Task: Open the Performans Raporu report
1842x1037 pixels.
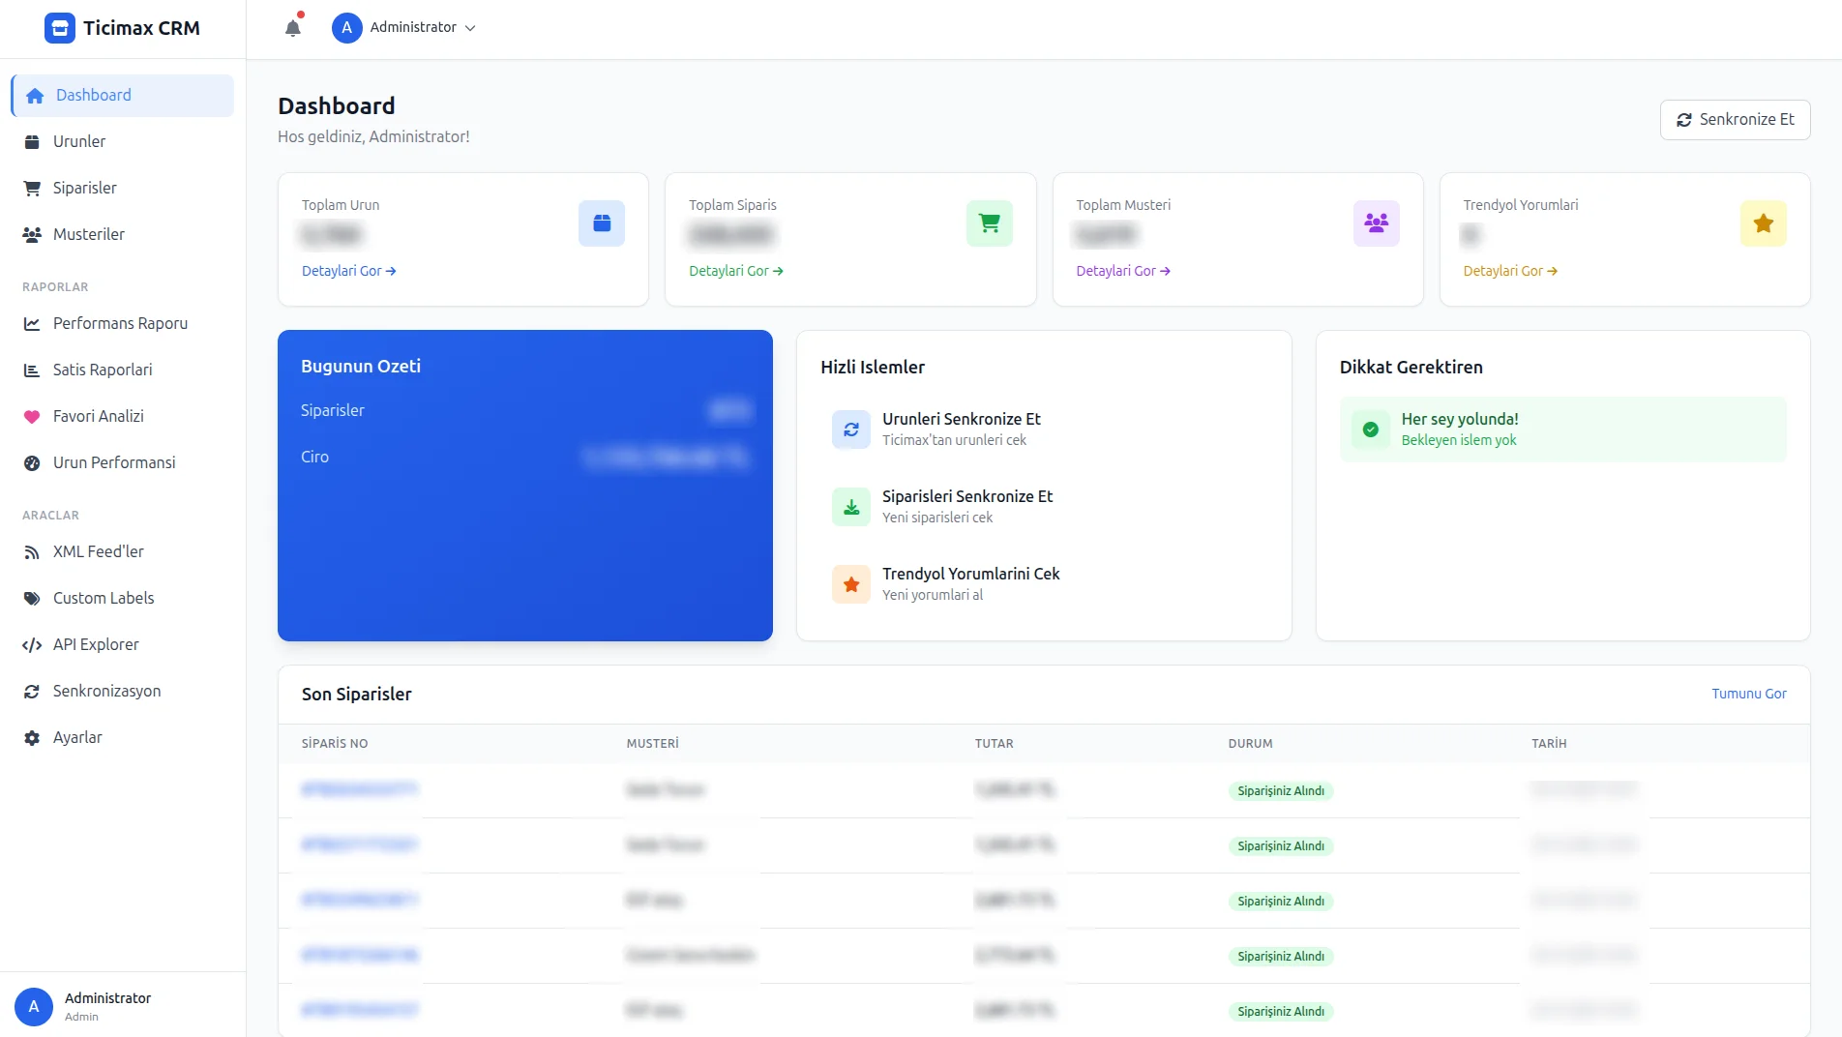Action: click(120, 323)
